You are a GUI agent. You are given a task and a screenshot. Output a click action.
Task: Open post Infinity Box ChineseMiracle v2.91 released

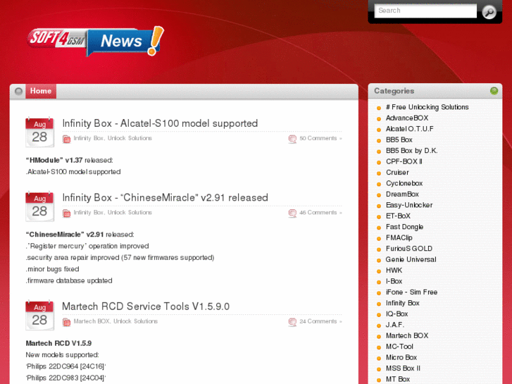[166, 197]
